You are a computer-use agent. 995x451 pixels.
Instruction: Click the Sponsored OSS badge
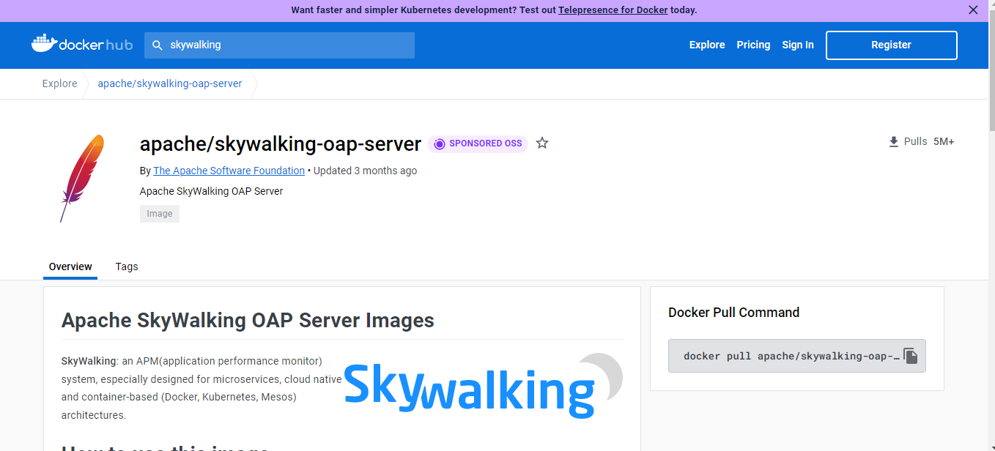478,143
